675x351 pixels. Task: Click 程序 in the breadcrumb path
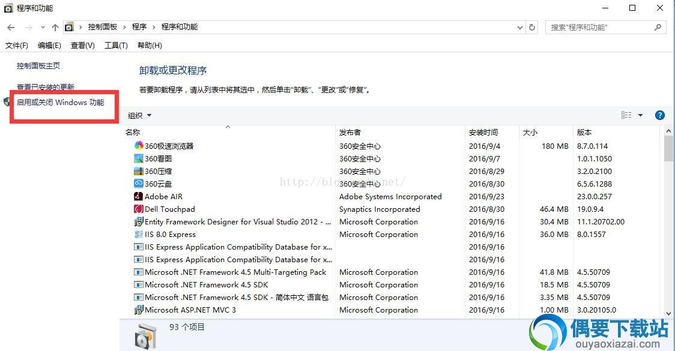point(139,26)
